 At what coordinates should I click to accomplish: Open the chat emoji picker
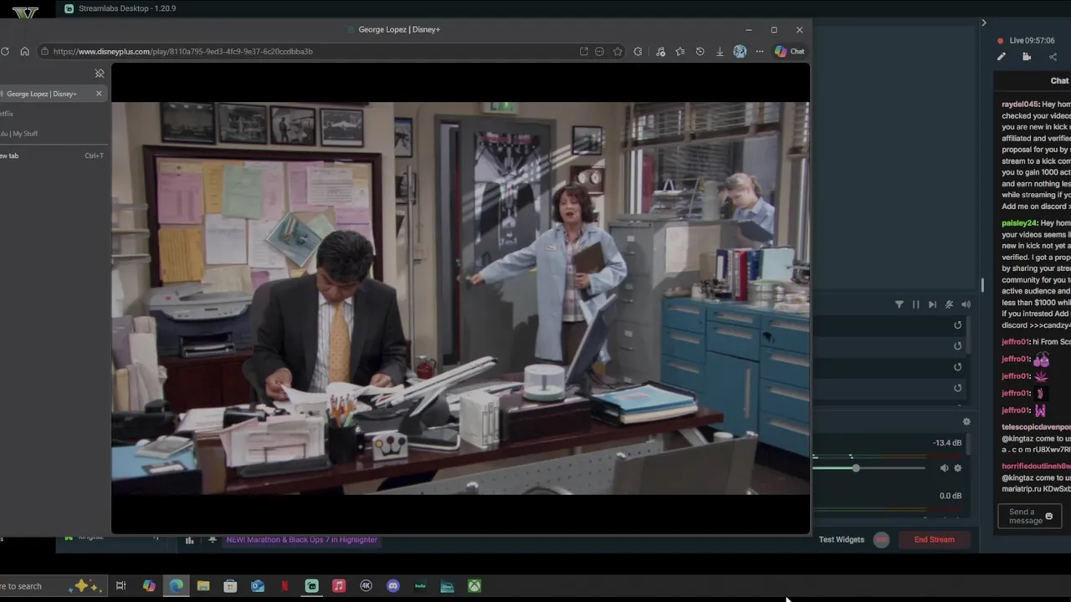point(1049,516)
